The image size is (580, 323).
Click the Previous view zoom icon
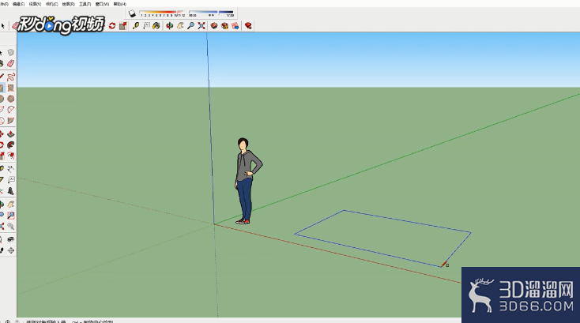click(x=11, y=226)
